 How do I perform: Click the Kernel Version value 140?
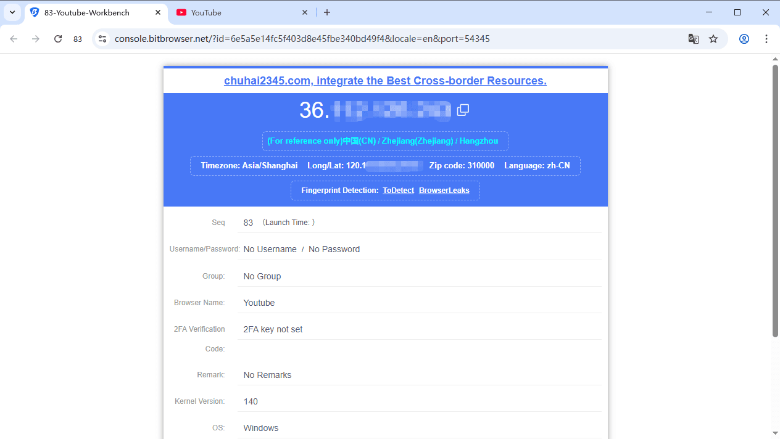(251, 401)
